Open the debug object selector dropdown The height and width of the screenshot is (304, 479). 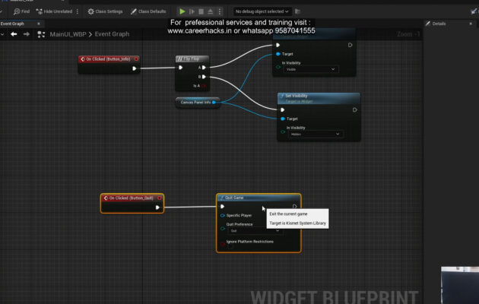coord(262,11)
